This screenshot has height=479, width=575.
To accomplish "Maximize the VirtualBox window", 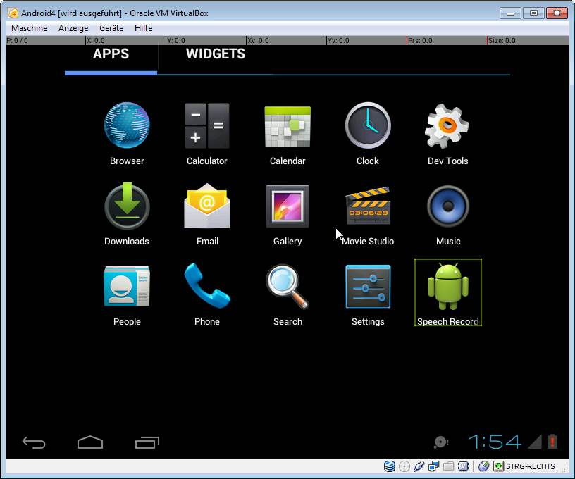I will coord(533,13).
